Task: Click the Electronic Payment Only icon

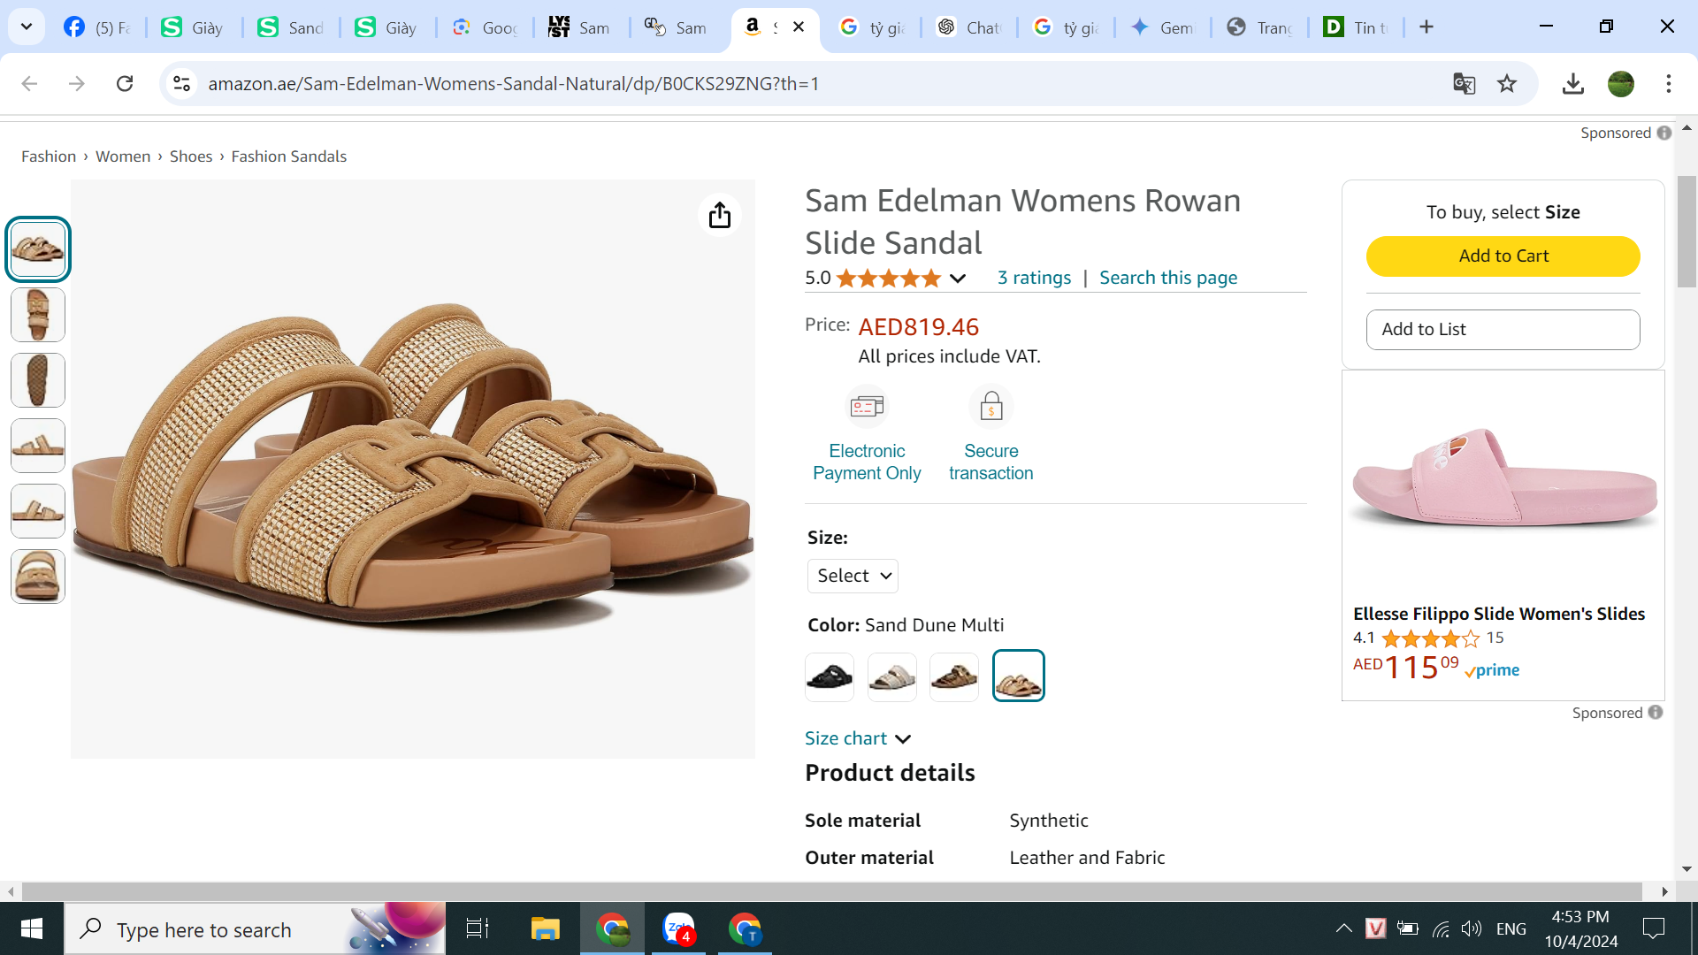Action: coord(867,407)
